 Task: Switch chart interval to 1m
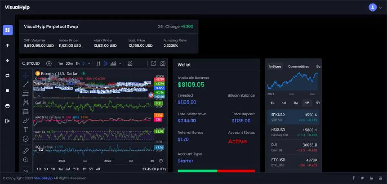tap(61, 64)
